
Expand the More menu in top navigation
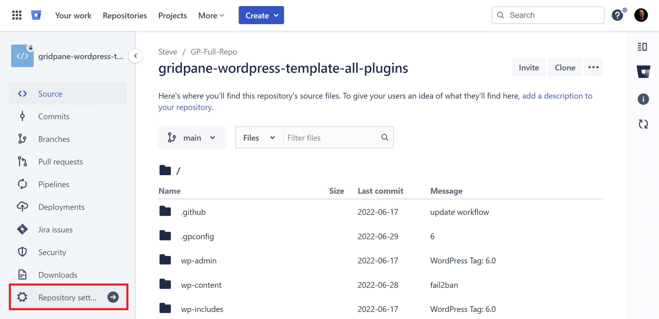[211, 16]
